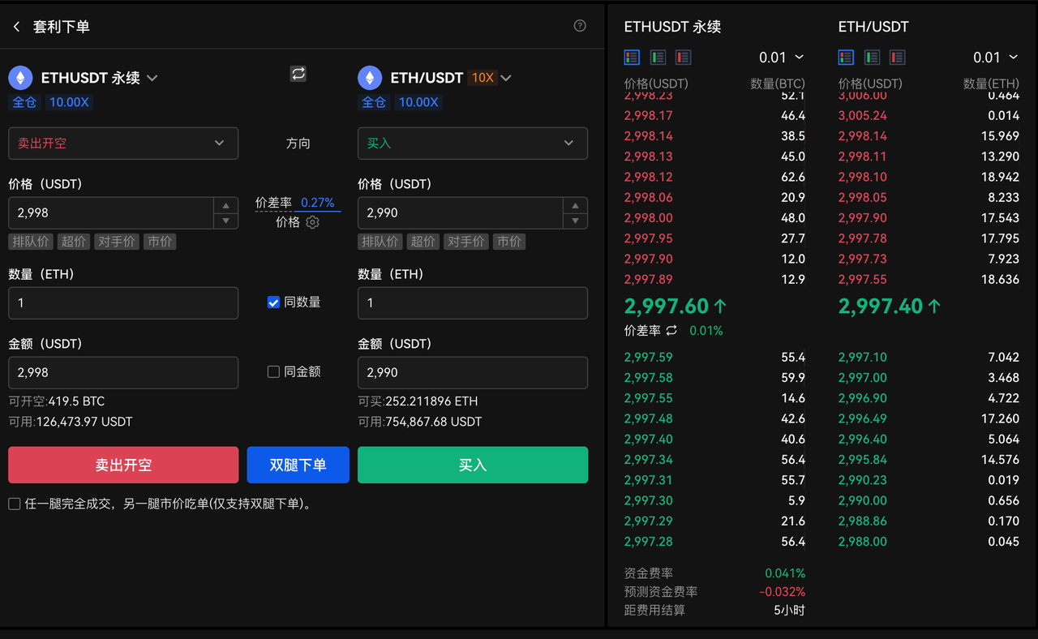Screen dimensions: 1038x639
Task: Swap legs with the exchange arrows icon
Action: point(298,74)
